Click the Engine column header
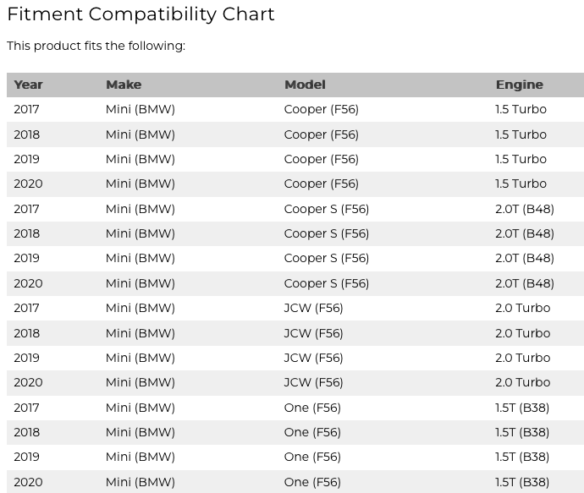 (519, 85)
